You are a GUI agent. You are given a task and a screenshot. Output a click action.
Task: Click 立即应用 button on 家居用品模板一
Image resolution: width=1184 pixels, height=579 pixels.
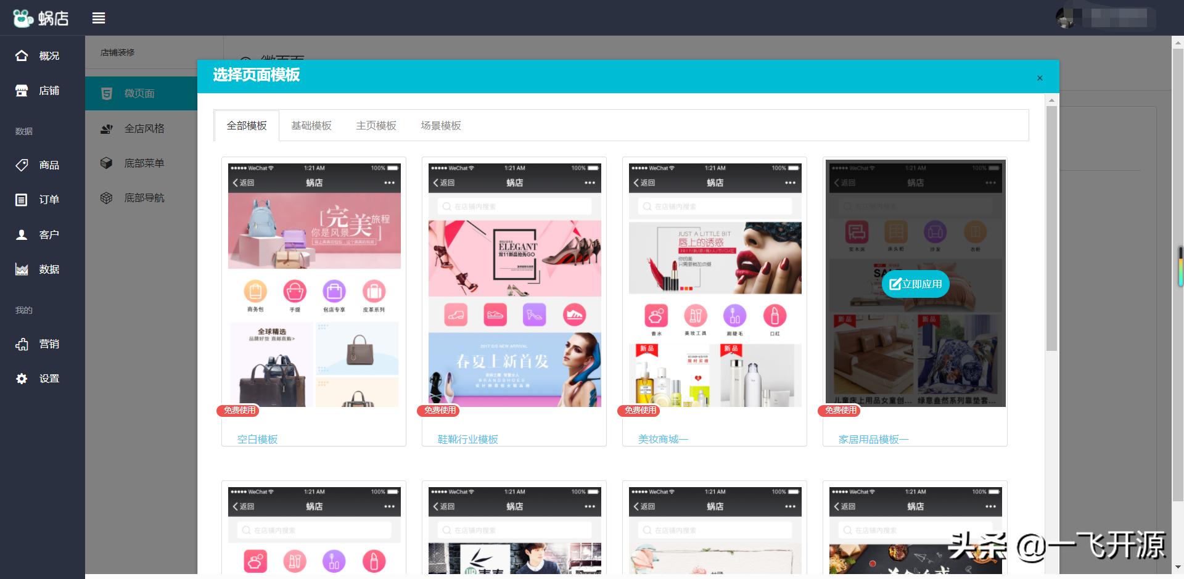[915, 284]
